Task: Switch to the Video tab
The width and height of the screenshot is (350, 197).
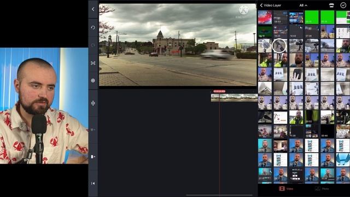Action: 286,189
